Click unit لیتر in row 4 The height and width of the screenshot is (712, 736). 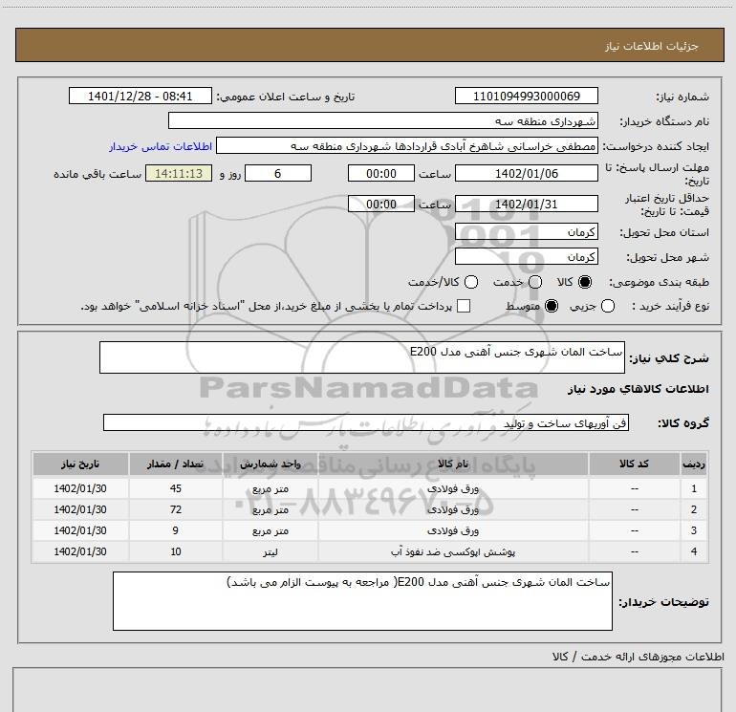(x=271, y=552)
